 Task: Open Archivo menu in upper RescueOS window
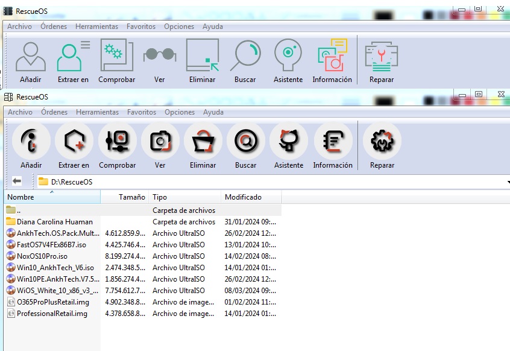pyautogui.click(x=19, y=27)
